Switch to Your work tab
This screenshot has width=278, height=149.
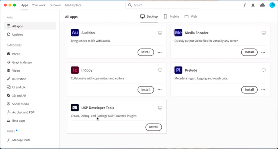39,5
